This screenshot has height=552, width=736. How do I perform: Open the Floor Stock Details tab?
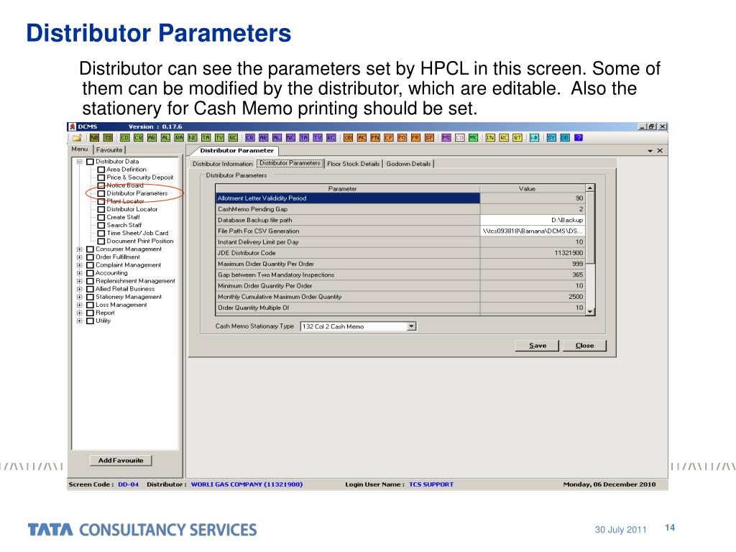coord(353,164)
